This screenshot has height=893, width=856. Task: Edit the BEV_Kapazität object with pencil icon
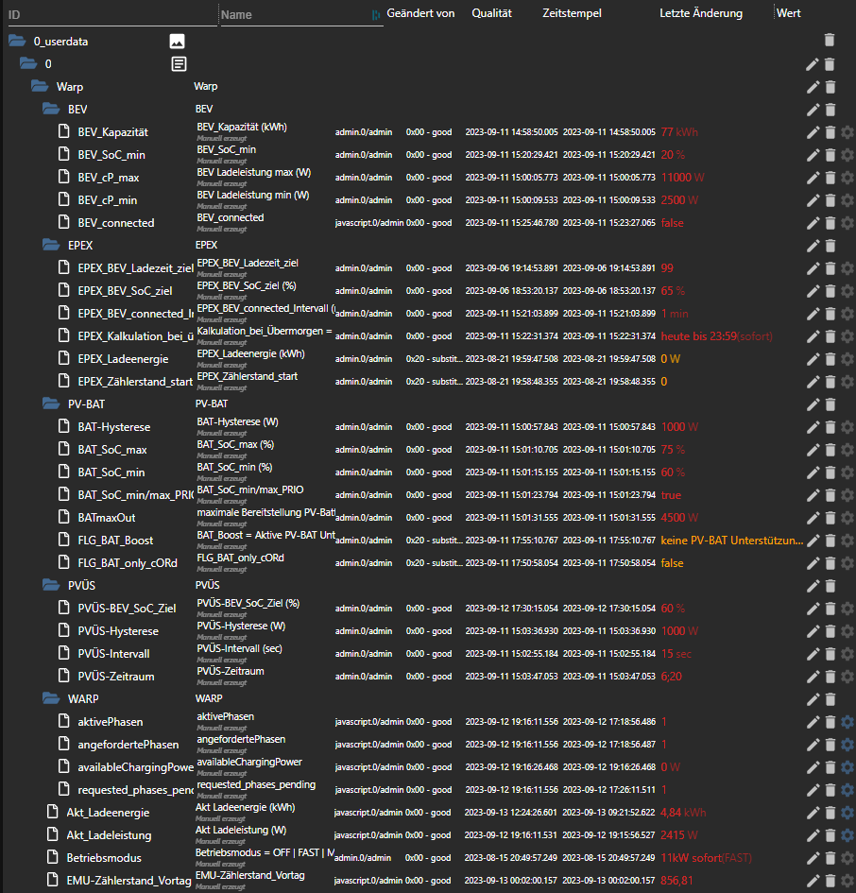813,132
